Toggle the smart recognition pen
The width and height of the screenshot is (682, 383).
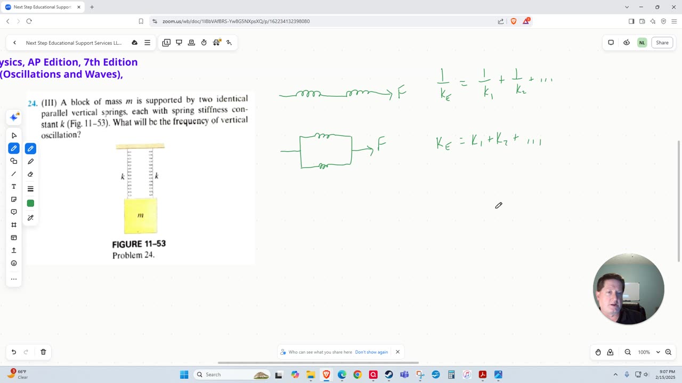[30, 218]
